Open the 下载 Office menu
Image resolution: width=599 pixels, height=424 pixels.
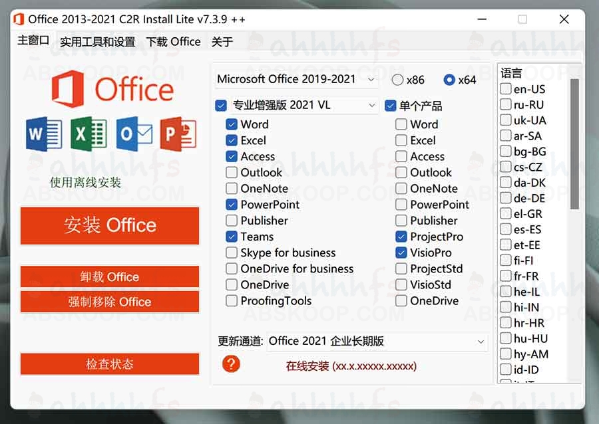[x=174, y=41]
